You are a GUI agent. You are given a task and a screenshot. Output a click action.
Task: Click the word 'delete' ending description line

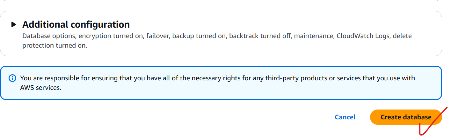(402, 36)
